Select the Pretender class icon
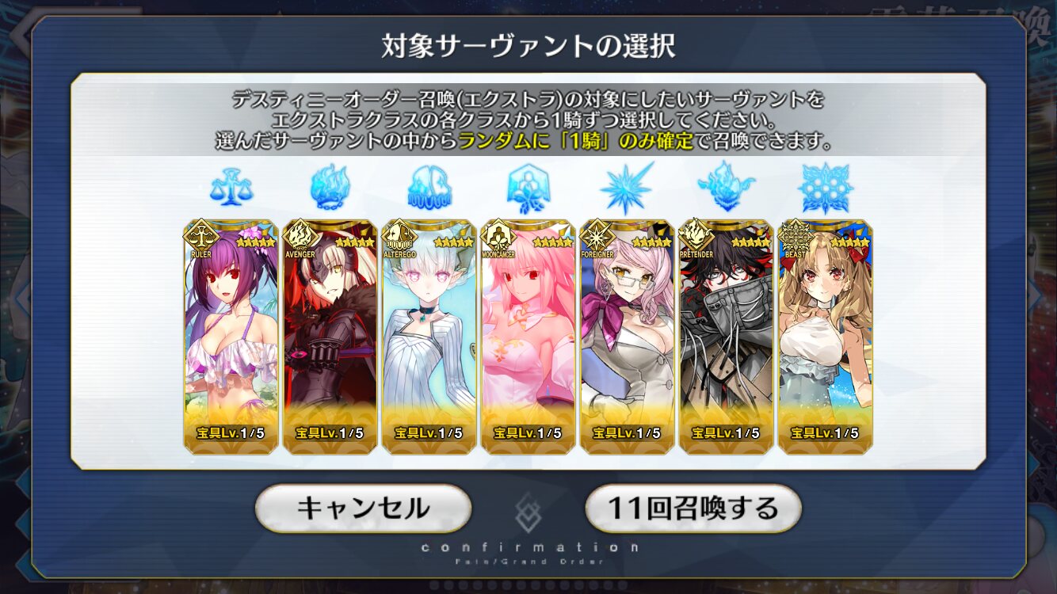Screen dimensions: 1057x594 click(726, 188)
